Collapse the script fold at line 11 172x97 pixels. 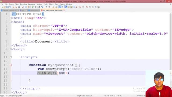pyautogui.click(x=11, y=57)
